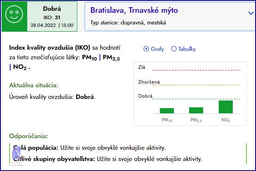Click 'Index kvality ovzdušia (IKO)' bold text
The image size is (256, 171).
50,48
